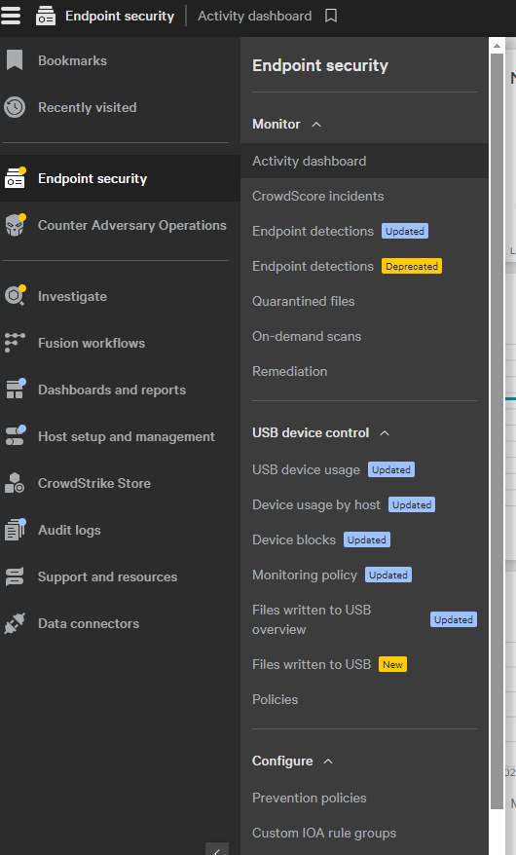Click the Endpoint security header icon
Image resolution: width=516 pixels, height=855 pixels.
[x=46, y=17]
